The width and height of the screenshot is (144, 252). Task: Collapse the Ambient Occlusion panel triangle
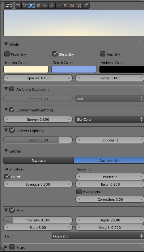[6, 89]
